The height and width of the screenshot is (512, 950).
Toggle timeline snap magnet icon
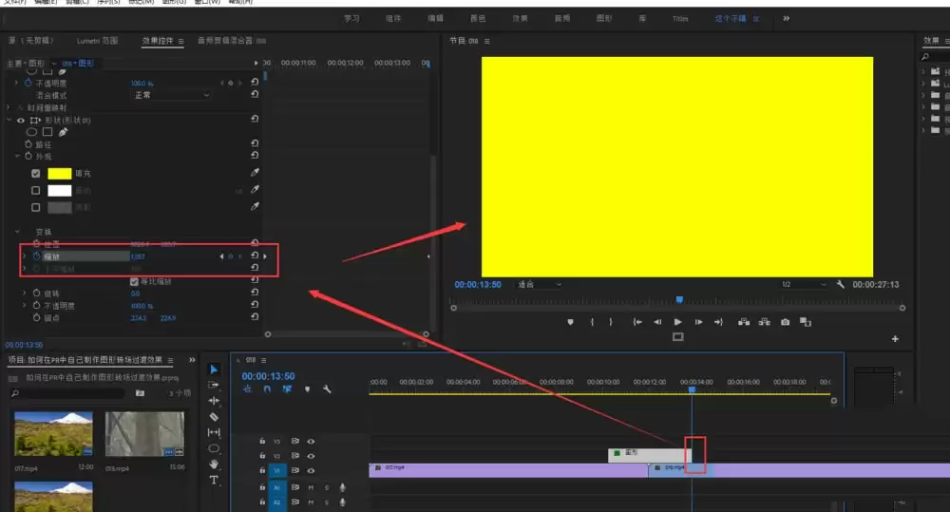[267, 389]
